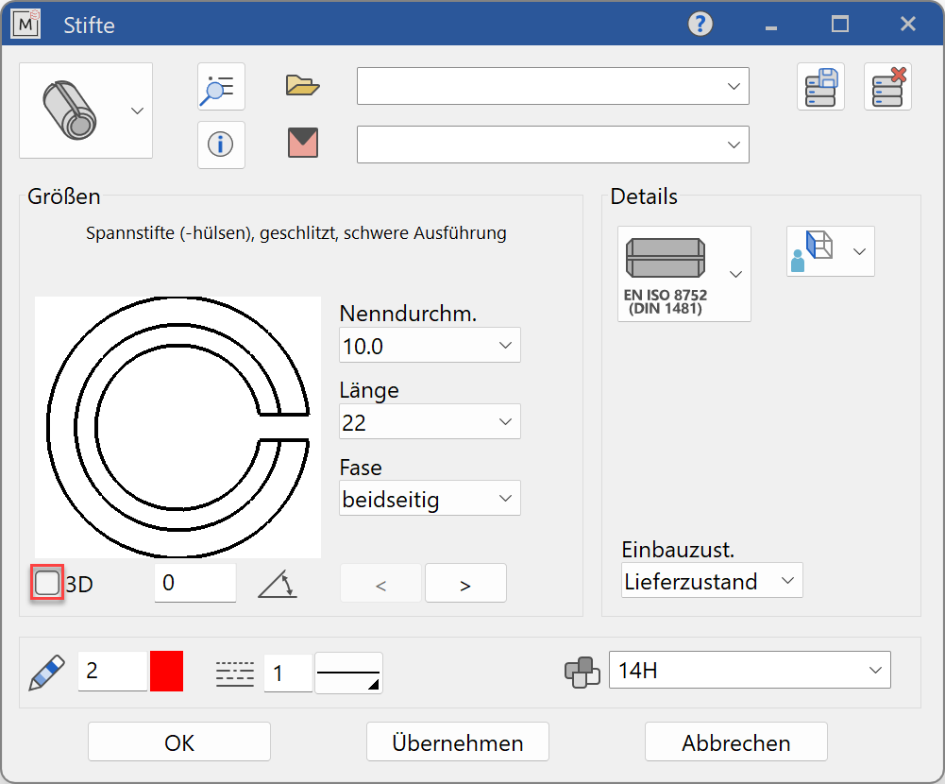Click the next '>' button

tap(465, 583)
